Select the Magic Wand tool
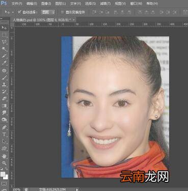This screenshot has width=188, height=191. pos(4,49)
